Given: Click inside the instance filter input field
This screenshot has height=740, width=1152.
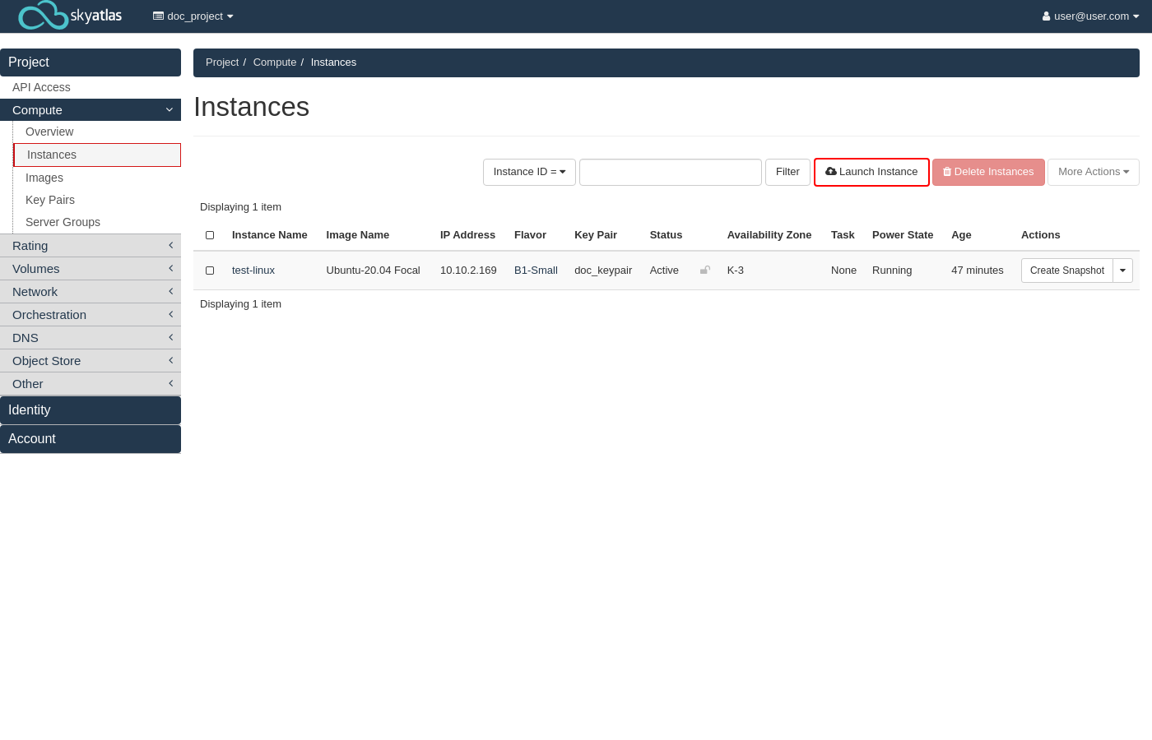Looking at the screenshot, I should coord(670,172).
